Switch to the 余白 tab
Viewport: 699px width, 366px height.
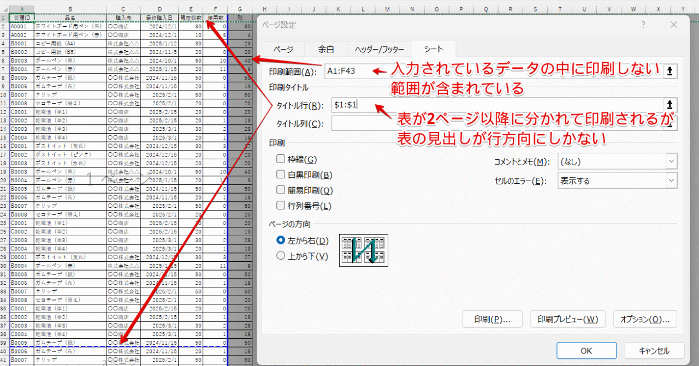tap(326, 49)
